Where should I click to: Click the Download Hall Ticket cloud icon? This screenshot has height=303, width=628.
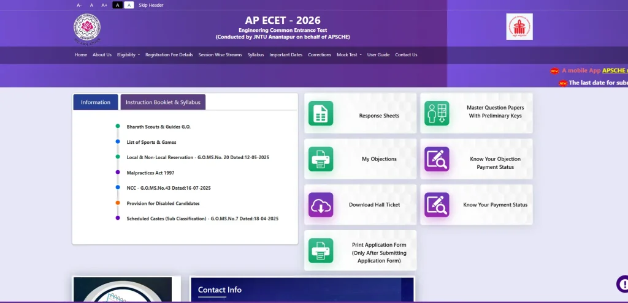[x=320, y=204]
